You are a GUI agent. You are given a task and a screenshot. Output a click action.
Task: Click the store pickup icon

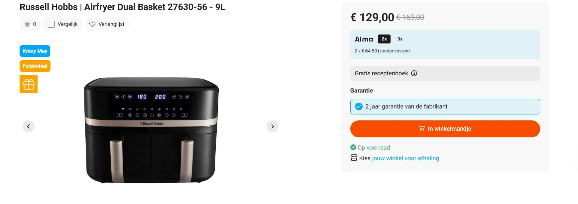coord(354,158)
